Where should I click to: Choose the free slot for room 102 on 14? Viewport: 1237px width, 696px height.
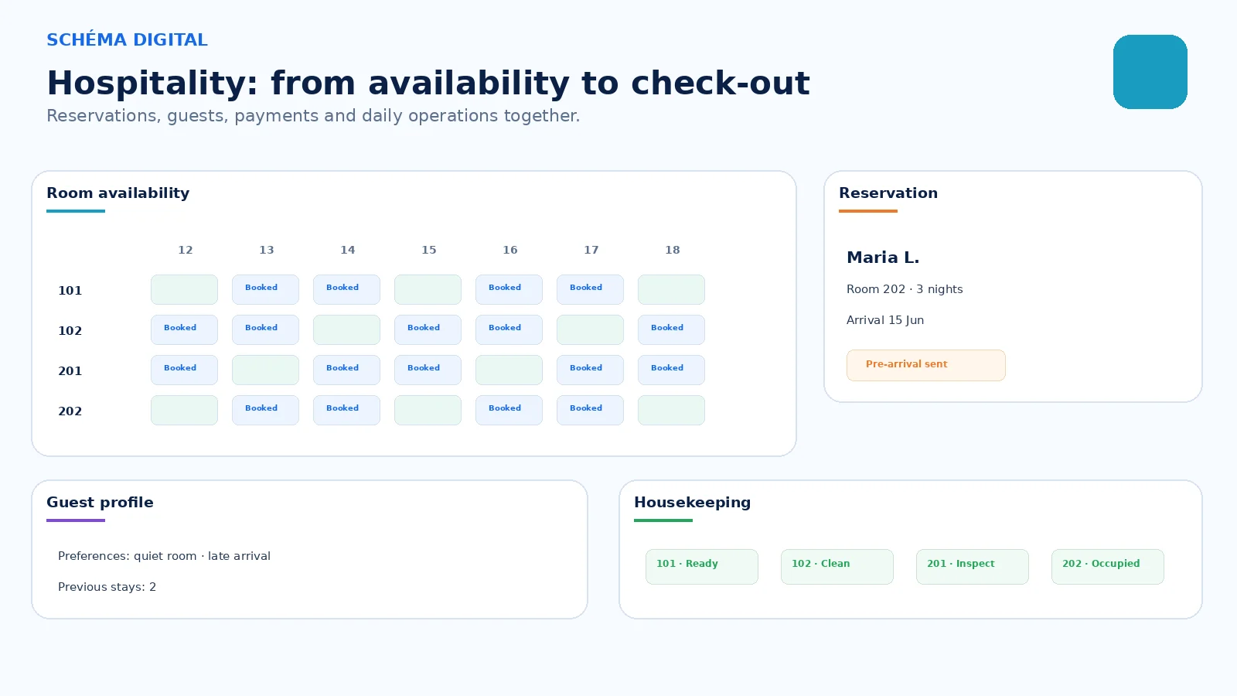coord(346,329)
